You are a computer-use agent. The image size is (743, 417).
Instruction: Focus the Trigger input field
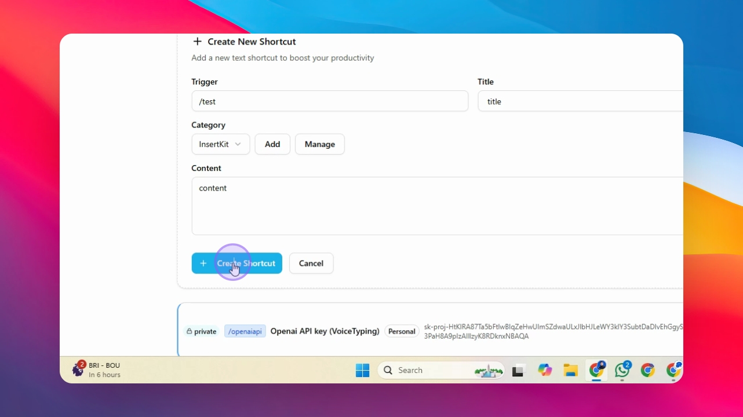tap(330, 101)
